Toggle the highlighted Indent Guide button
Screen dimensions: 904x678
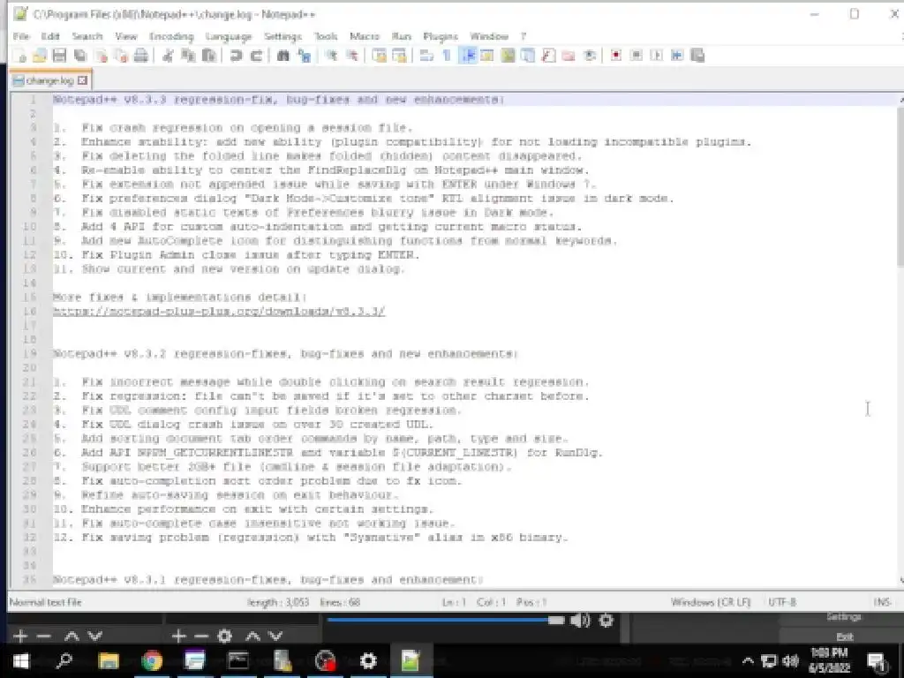468,56
